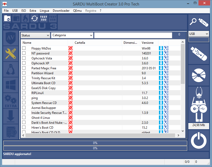Download Floppy MsDos with blue arrow

(161, 48)
